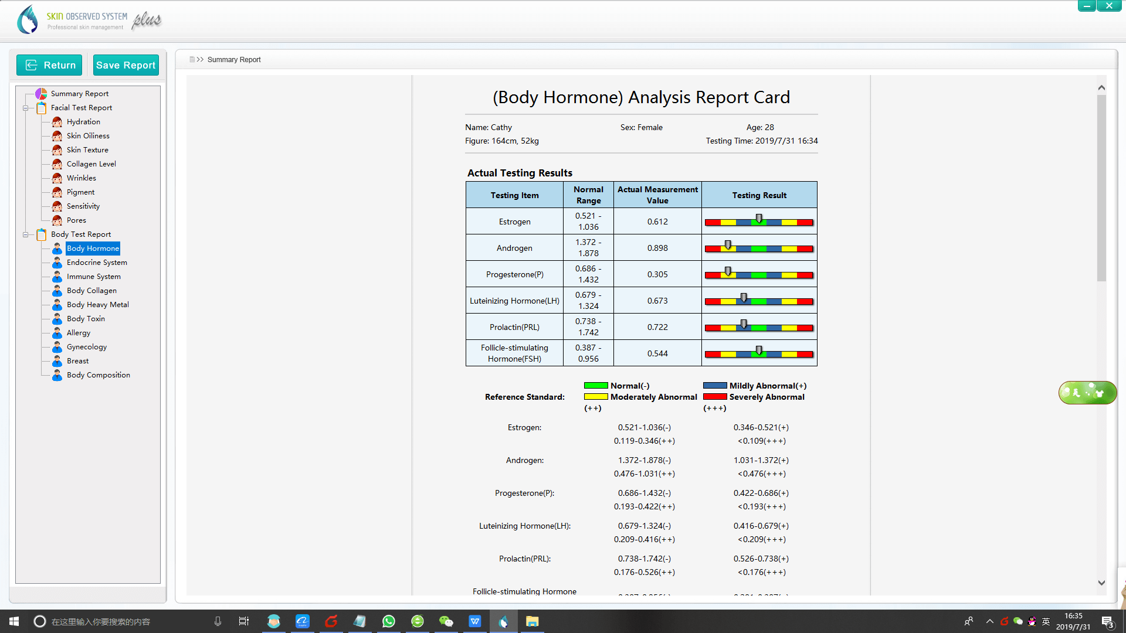This screenshot has height=633, width=1126.
Task: Select Immune System in the tree
Action: 93,277
